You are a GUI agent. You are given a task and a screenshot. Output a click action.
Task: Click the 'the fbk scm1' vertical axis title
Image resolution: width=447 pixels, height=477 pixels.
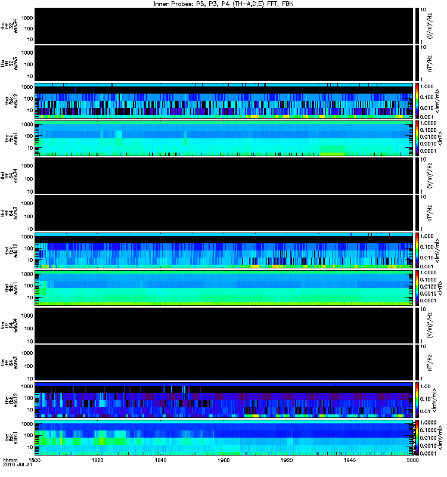coord(11,438)
